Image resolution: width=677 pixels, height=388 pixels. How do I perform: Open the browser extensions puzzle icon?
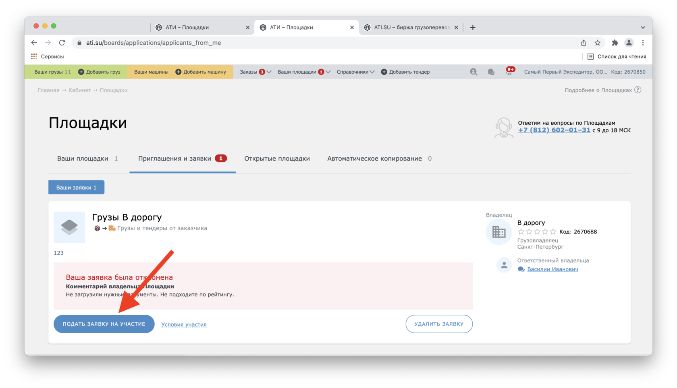615,43
